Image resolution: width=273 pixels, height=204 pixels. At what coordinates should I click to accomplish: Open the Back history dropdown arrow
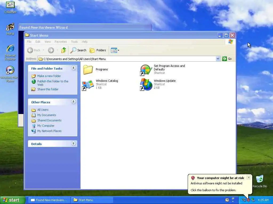pyautogui.click(x=43, y=50)
